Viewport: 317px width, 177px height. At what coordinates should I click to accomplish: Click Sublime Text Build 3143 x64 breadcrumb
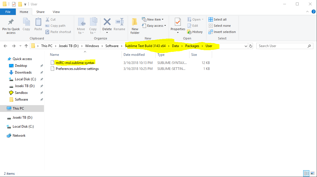point(145,46)
